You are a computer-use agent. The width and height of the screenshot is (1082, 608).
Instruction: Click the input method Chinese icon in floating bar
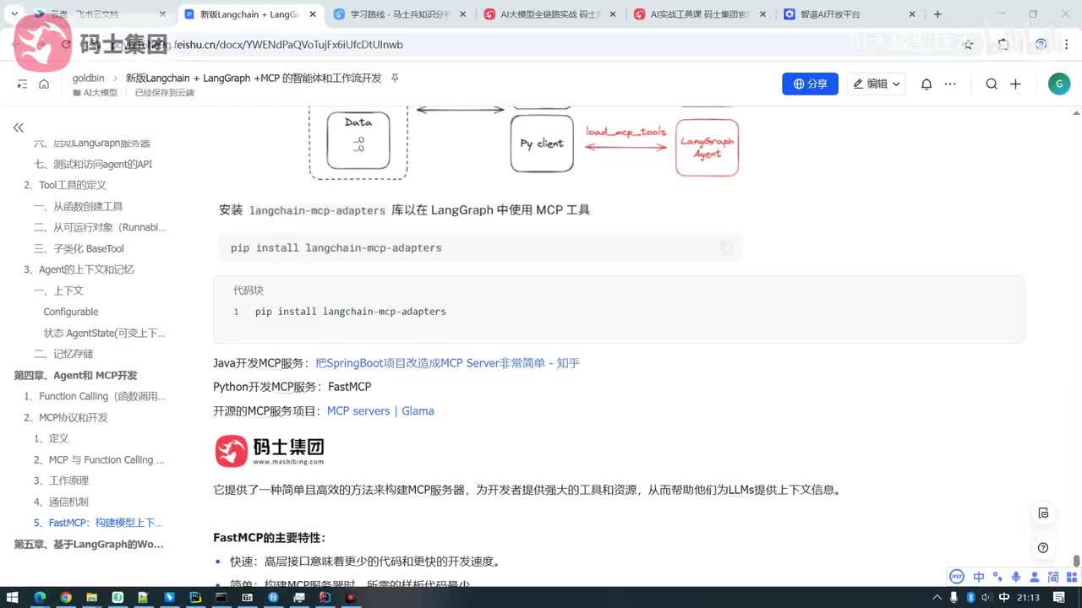click(979, 578)
